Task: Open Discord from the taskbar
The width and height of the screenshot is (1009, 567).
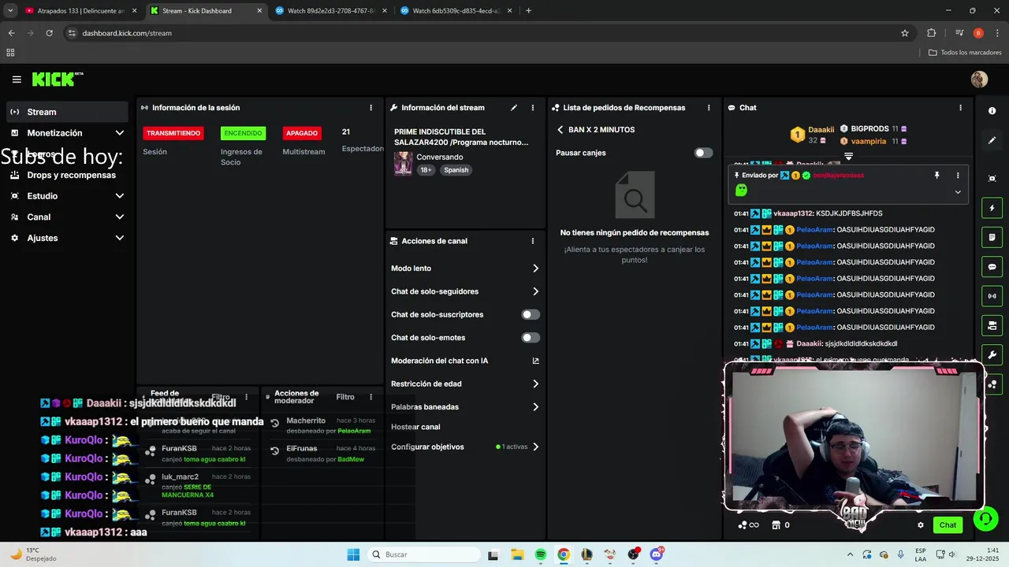Action: click(x=657, y=554)
